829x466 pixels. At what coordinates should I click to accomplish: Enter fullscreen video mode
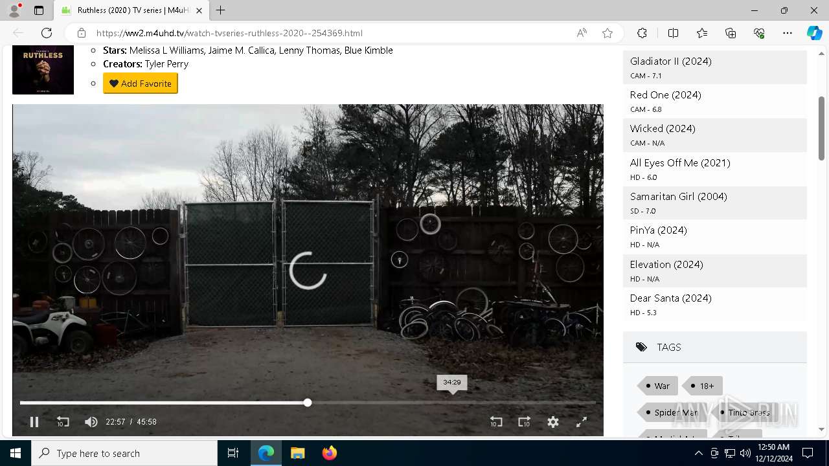pos(582,422)
